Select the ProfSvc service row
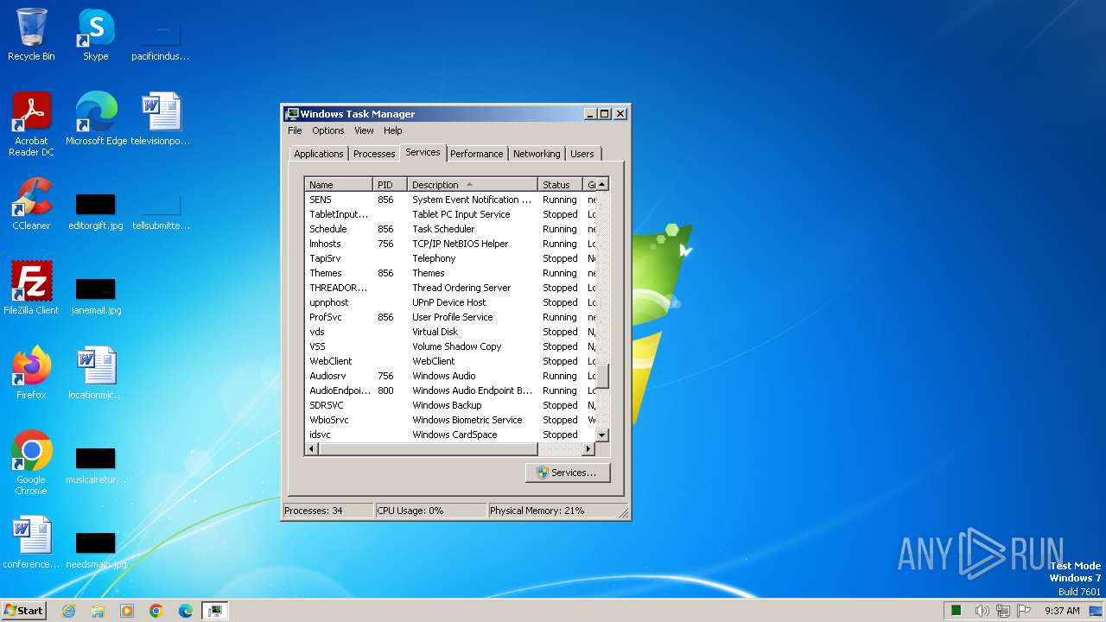Screen dimensions: 1106x622 450,317
